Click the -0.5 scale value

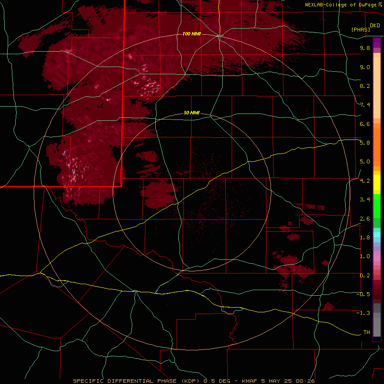pyautogui.click(x=363, y=294)
